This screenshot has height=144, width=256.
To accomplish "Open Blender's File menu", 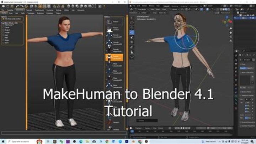I will pyautogui.click(x=134, y=6).
